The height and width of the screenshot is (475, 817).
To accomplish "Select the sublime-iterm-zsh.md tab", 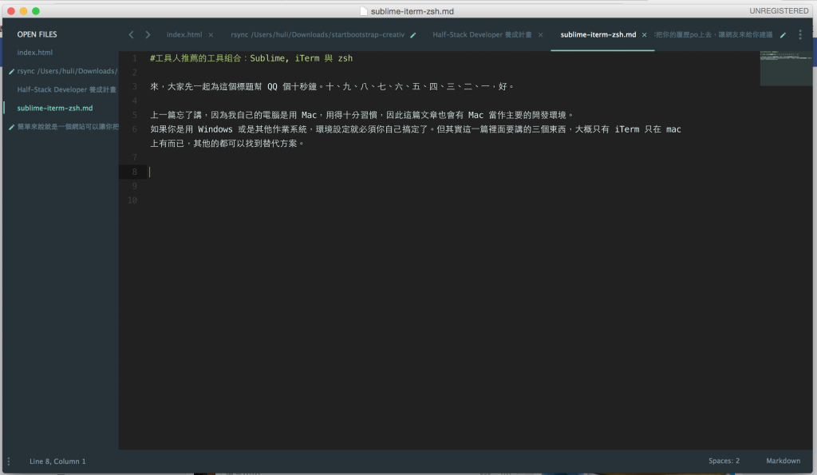I will tap(598, 34).
